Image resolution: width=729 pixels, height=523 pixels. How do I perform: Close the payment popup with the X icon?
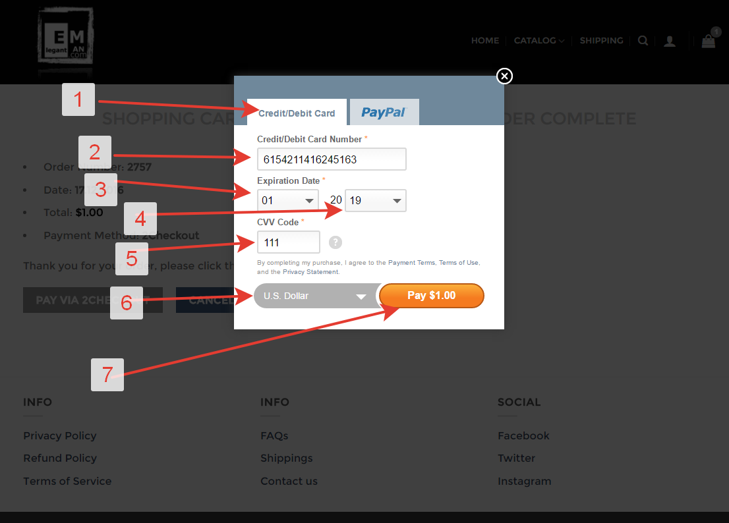pyautogui.click(x=504, y=76)
